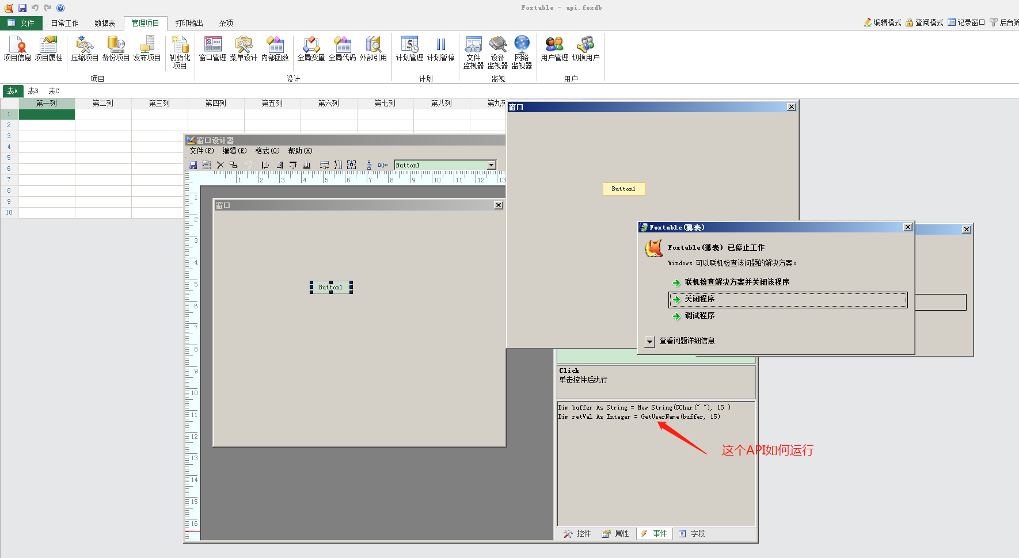Open 窗口管理 in the design group
This screenshot has height=558, width=1019.
coord(212,49)
